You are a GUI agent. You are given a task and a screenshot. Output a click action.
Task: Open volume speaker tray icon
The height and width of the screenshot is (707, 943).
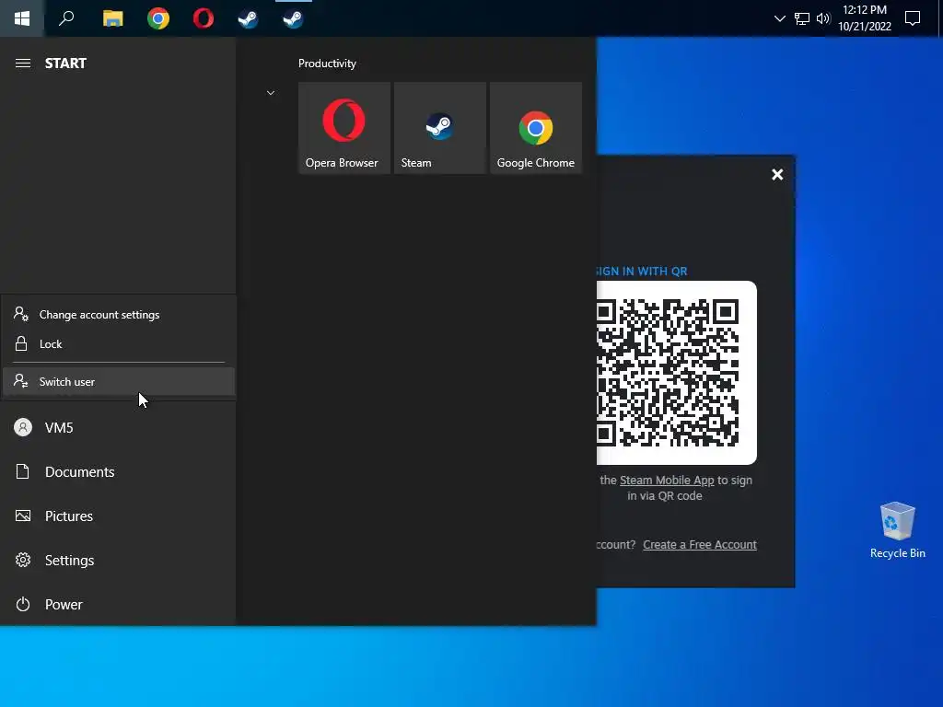pos(823,18)
